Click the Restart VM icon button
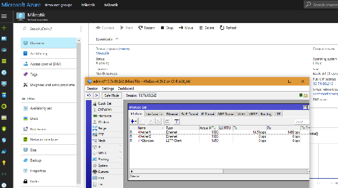 pyautogui.click(x=140, y=28)
